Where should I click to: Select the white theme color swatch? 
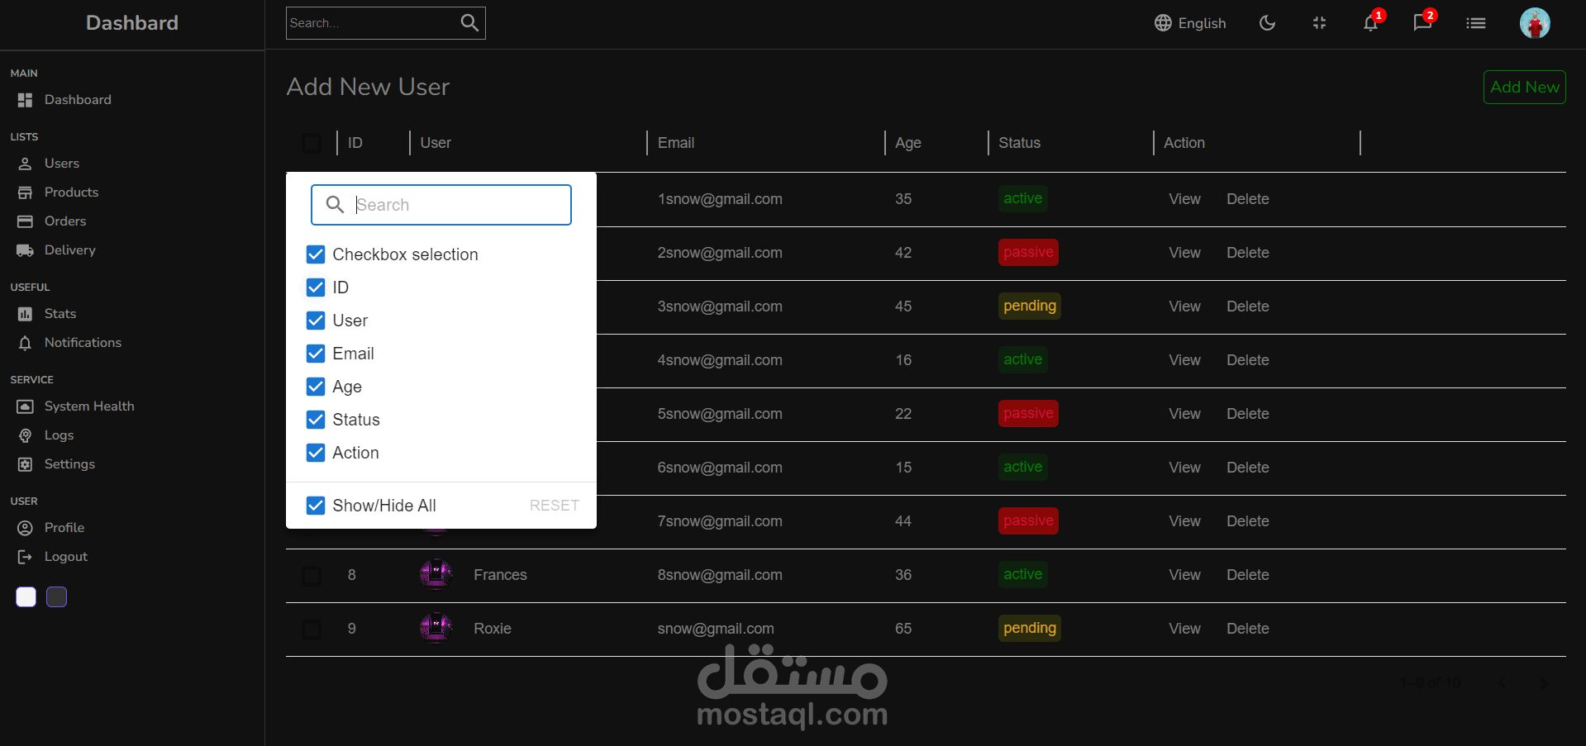pyautogui.click(x=26, y=597)
